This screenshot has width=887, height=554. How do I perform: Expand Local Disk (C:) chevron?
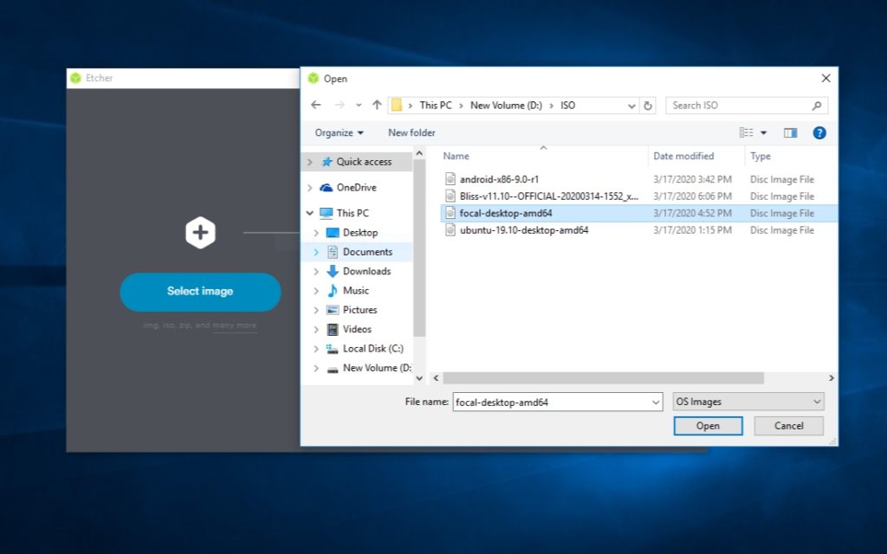pos(316,349)
